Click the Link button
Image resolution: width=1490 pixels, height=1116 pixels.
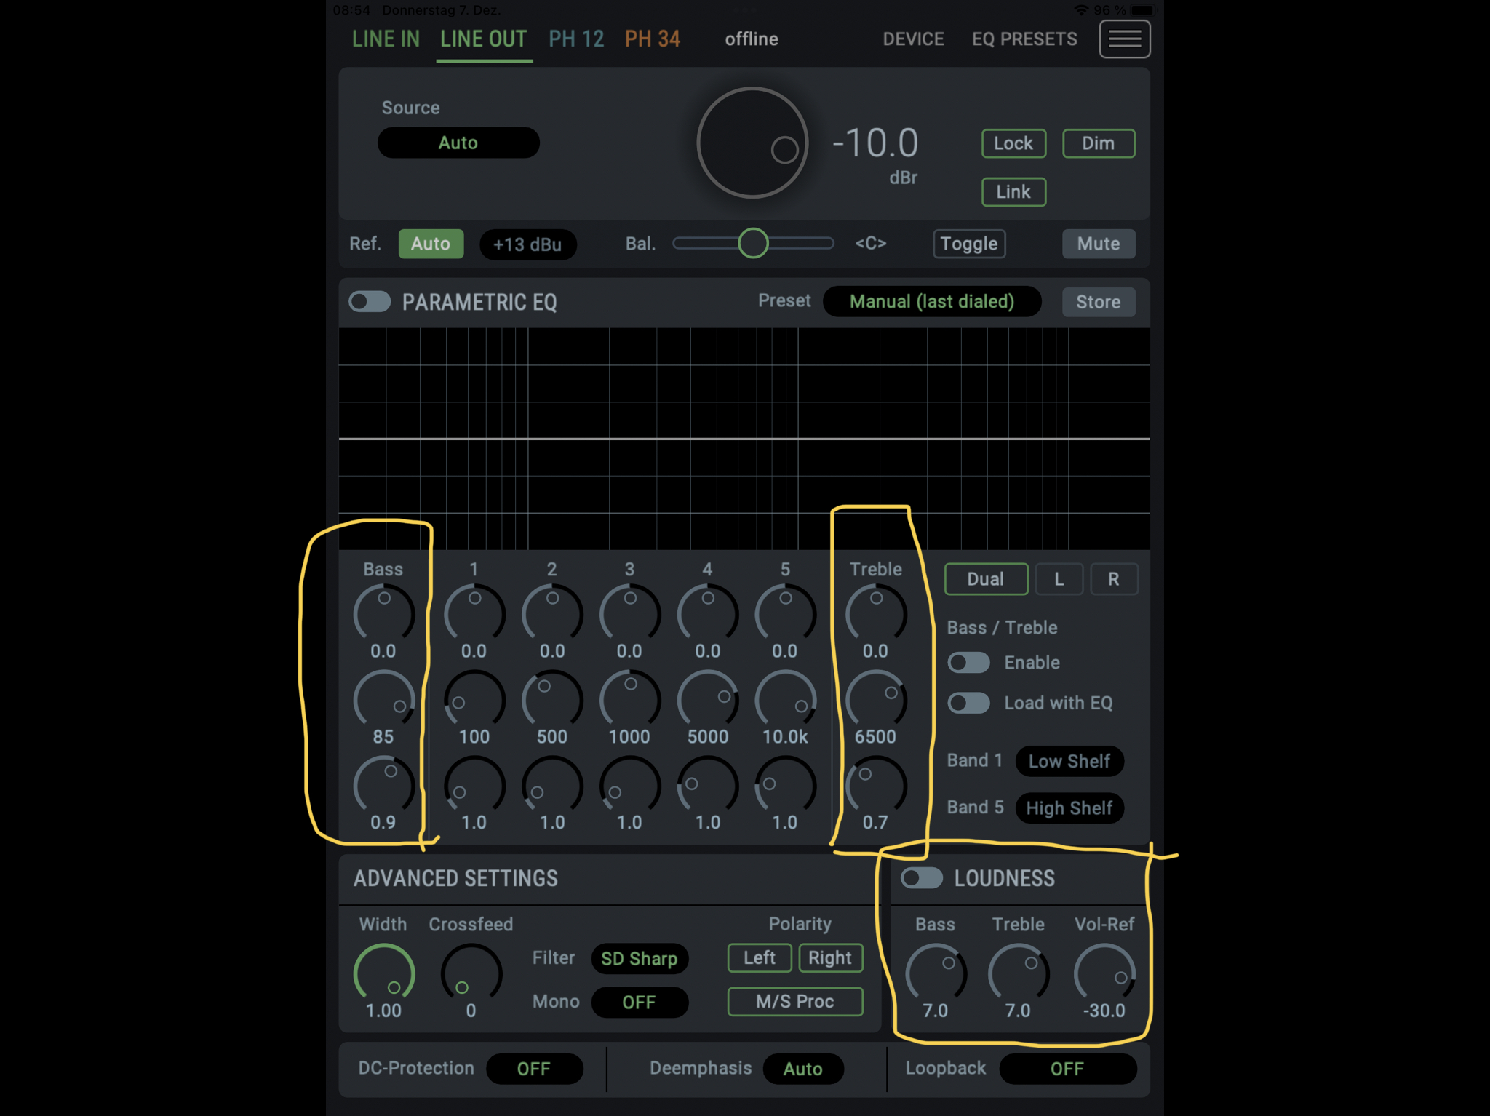tap(1013, 192)
